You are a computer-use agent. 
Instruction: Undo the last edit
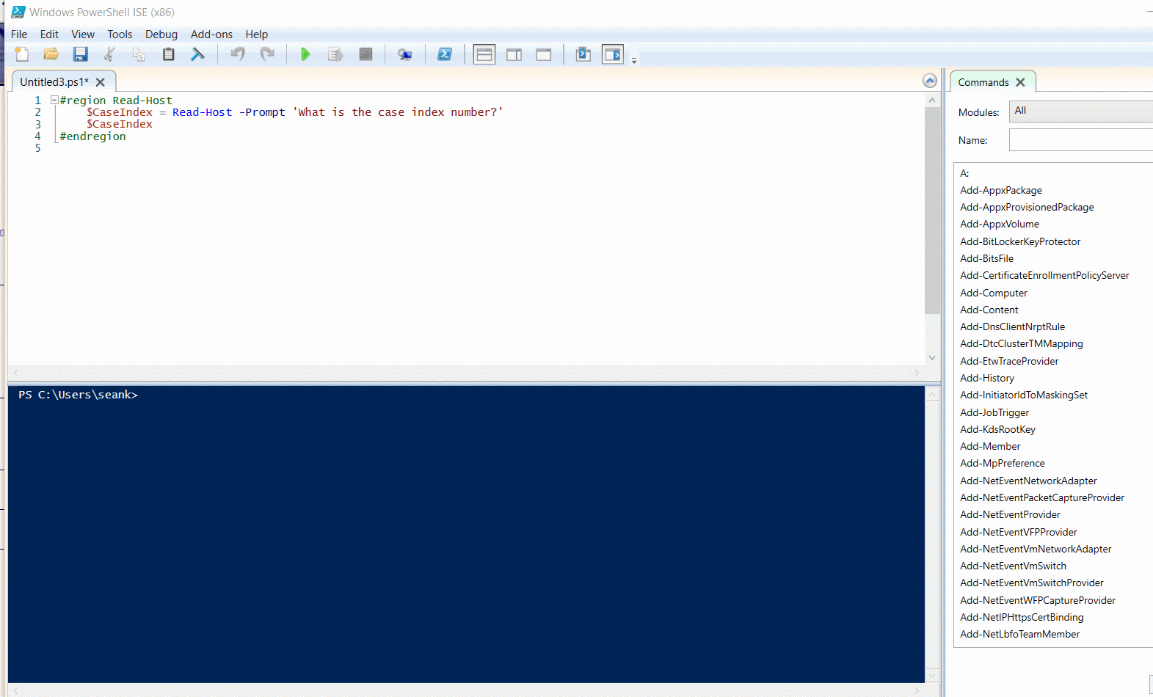point(237,54)
